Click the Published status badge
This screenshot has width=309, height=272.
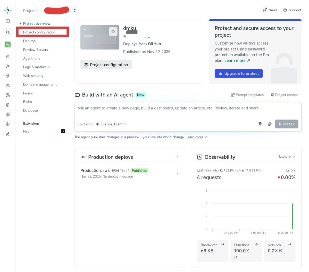pos(139,171)
